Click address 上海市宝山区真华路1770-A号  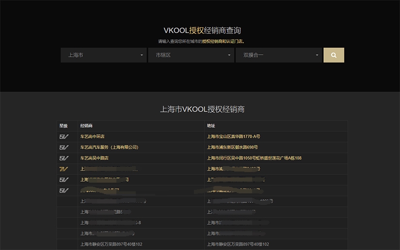(x=233, y=137)
